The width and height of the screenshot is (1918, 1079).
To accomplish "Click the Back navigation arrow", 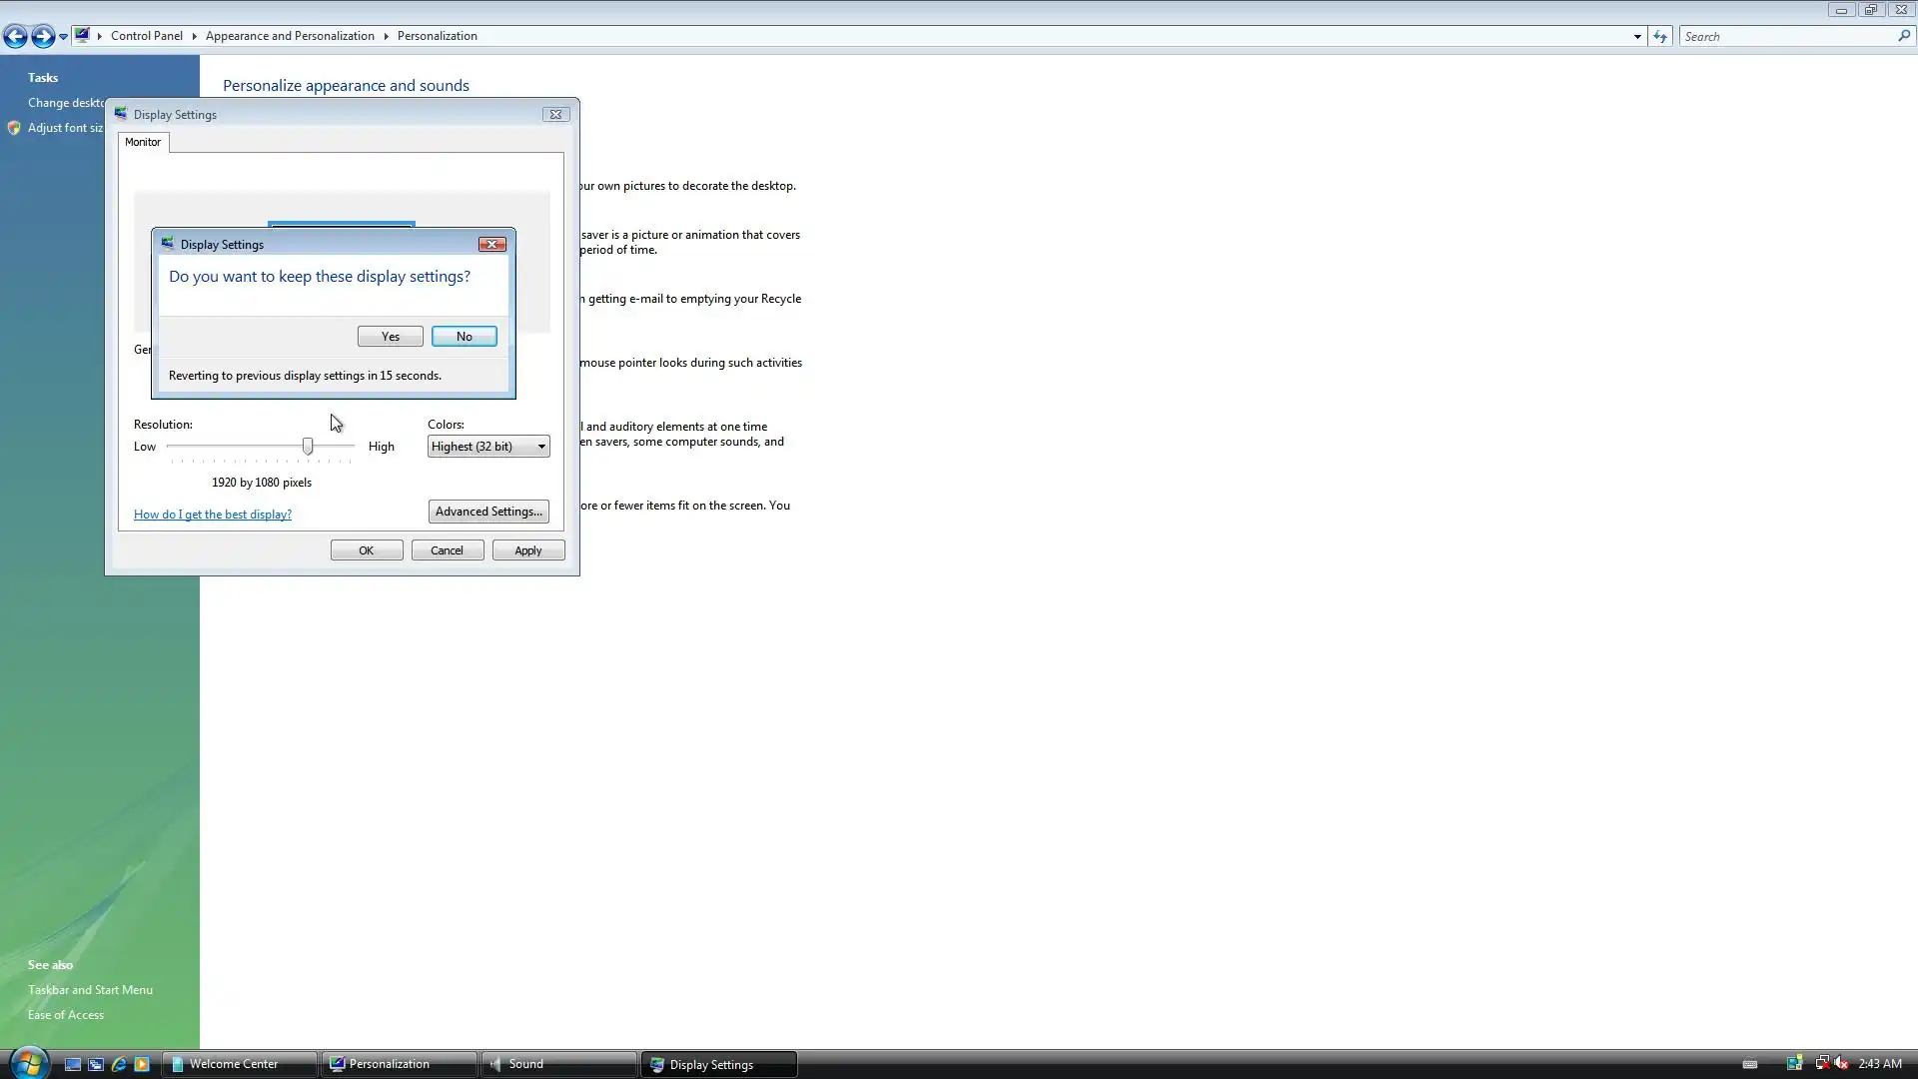I will (x=15, y=37).
